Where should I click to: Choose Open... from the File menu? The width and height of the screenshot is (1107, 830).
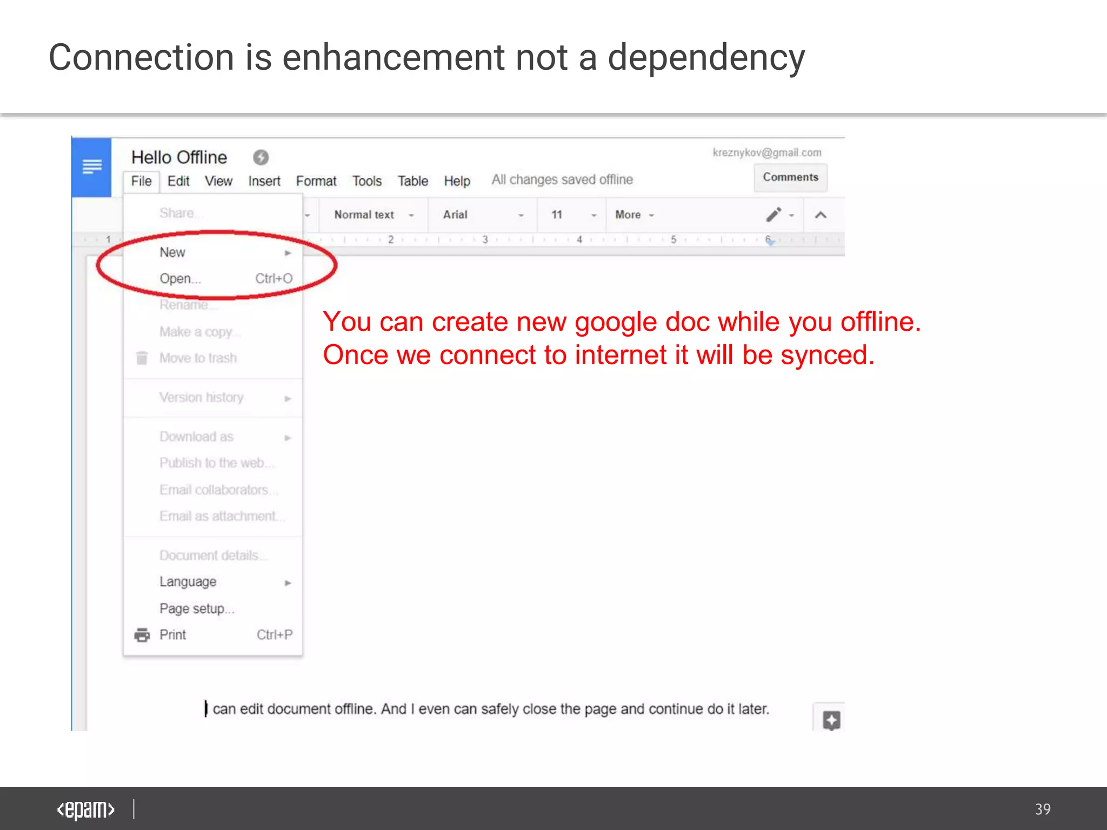213,278
